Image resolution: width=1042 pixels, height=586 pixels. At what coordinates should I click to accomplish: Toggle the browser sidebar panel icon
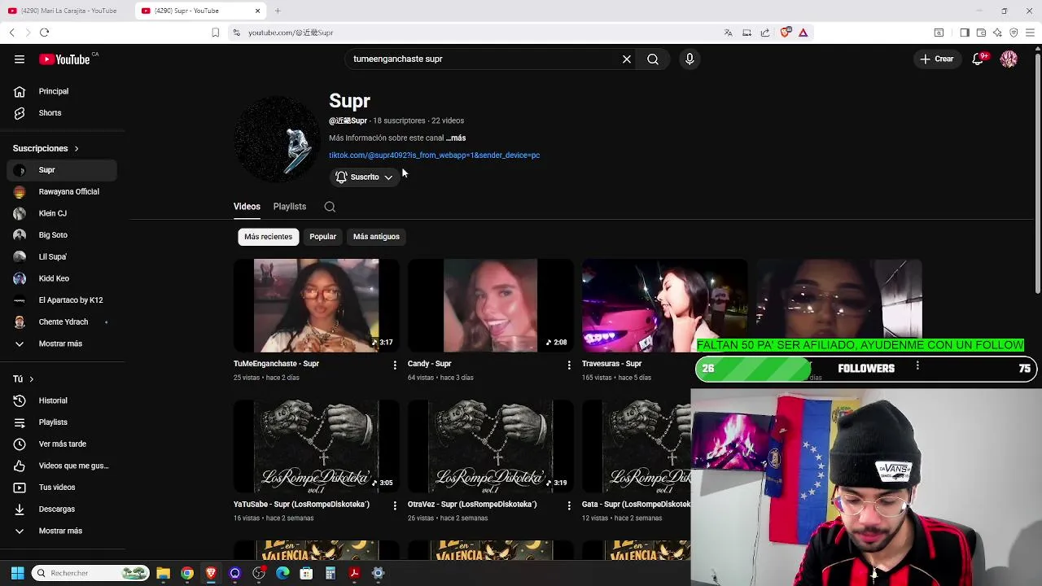pos(965,33)
